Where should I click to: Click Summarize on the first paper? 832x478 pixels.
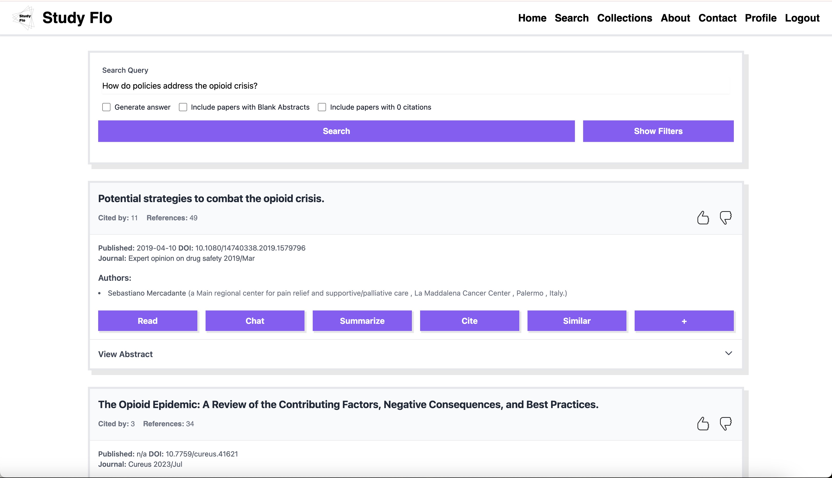[362, 321]
